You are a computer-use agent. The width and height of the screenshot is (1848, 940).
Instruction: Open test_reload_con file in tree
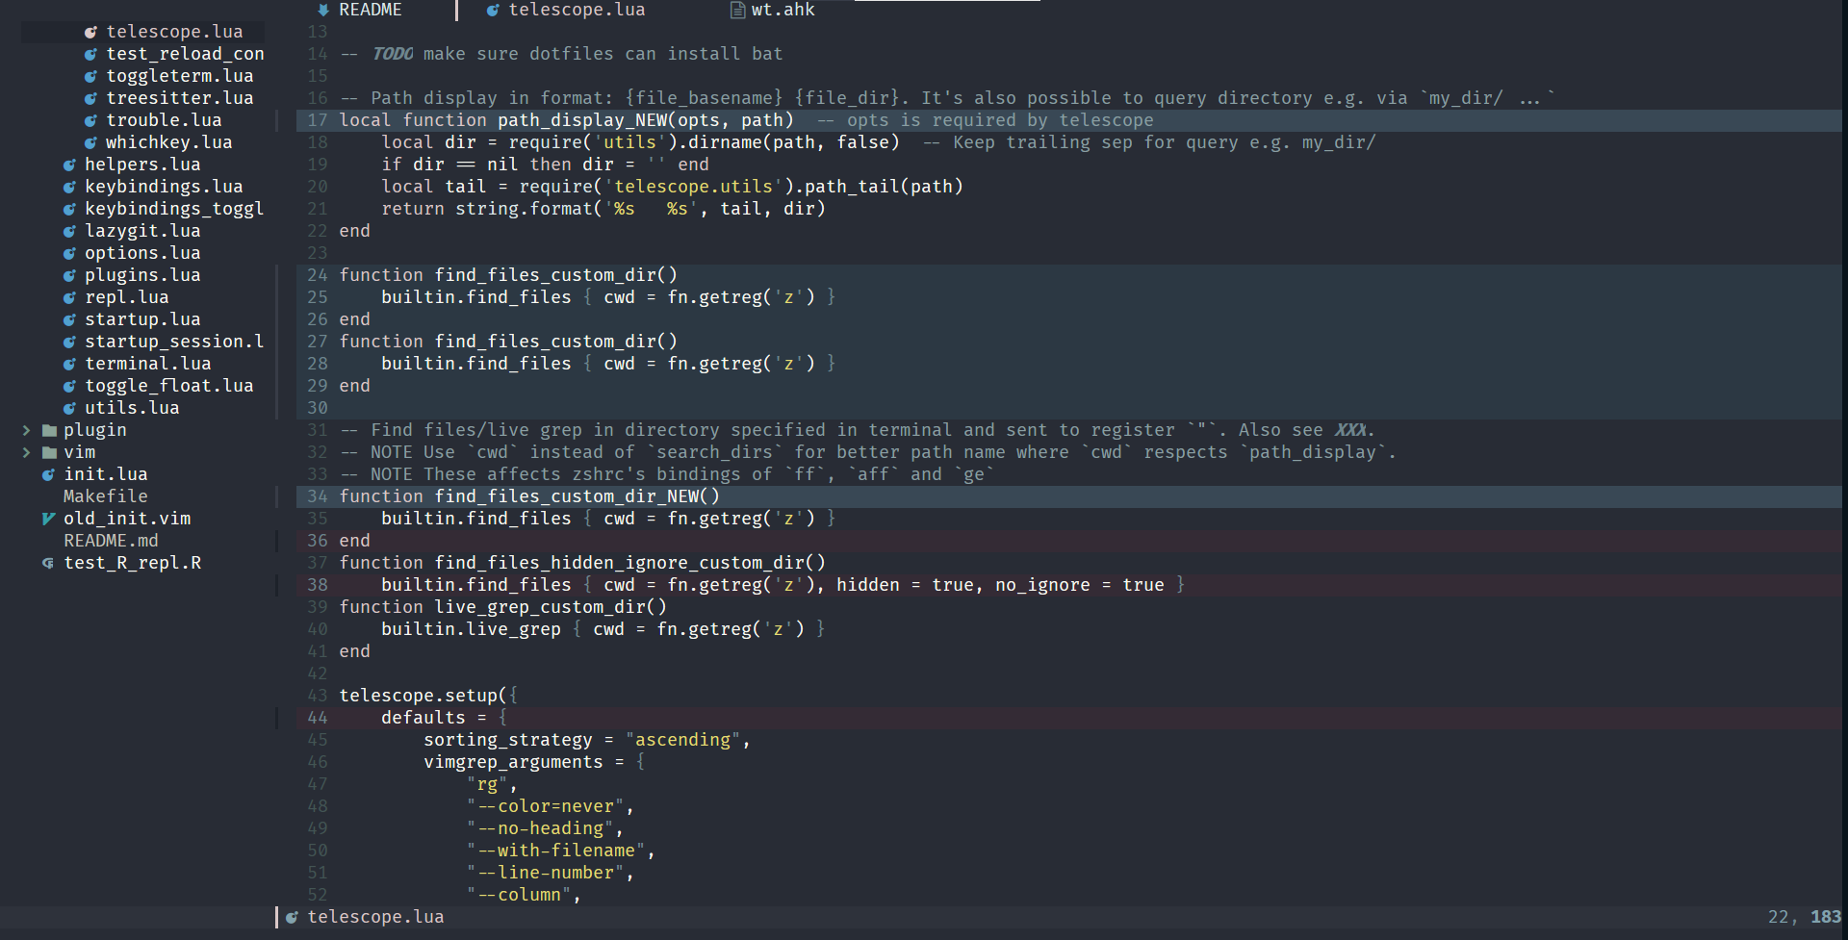click(185, 54)
